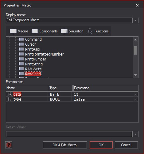144x154 pixels.
Task: Select the PrintAscii macro icon
Action: click(21, 49)
